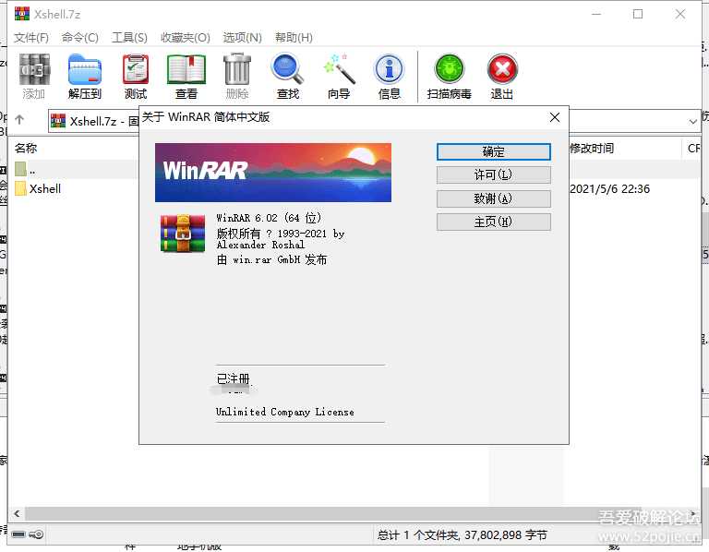Open the 文件(F) menu
709x552 pixels.
(31, 38)
